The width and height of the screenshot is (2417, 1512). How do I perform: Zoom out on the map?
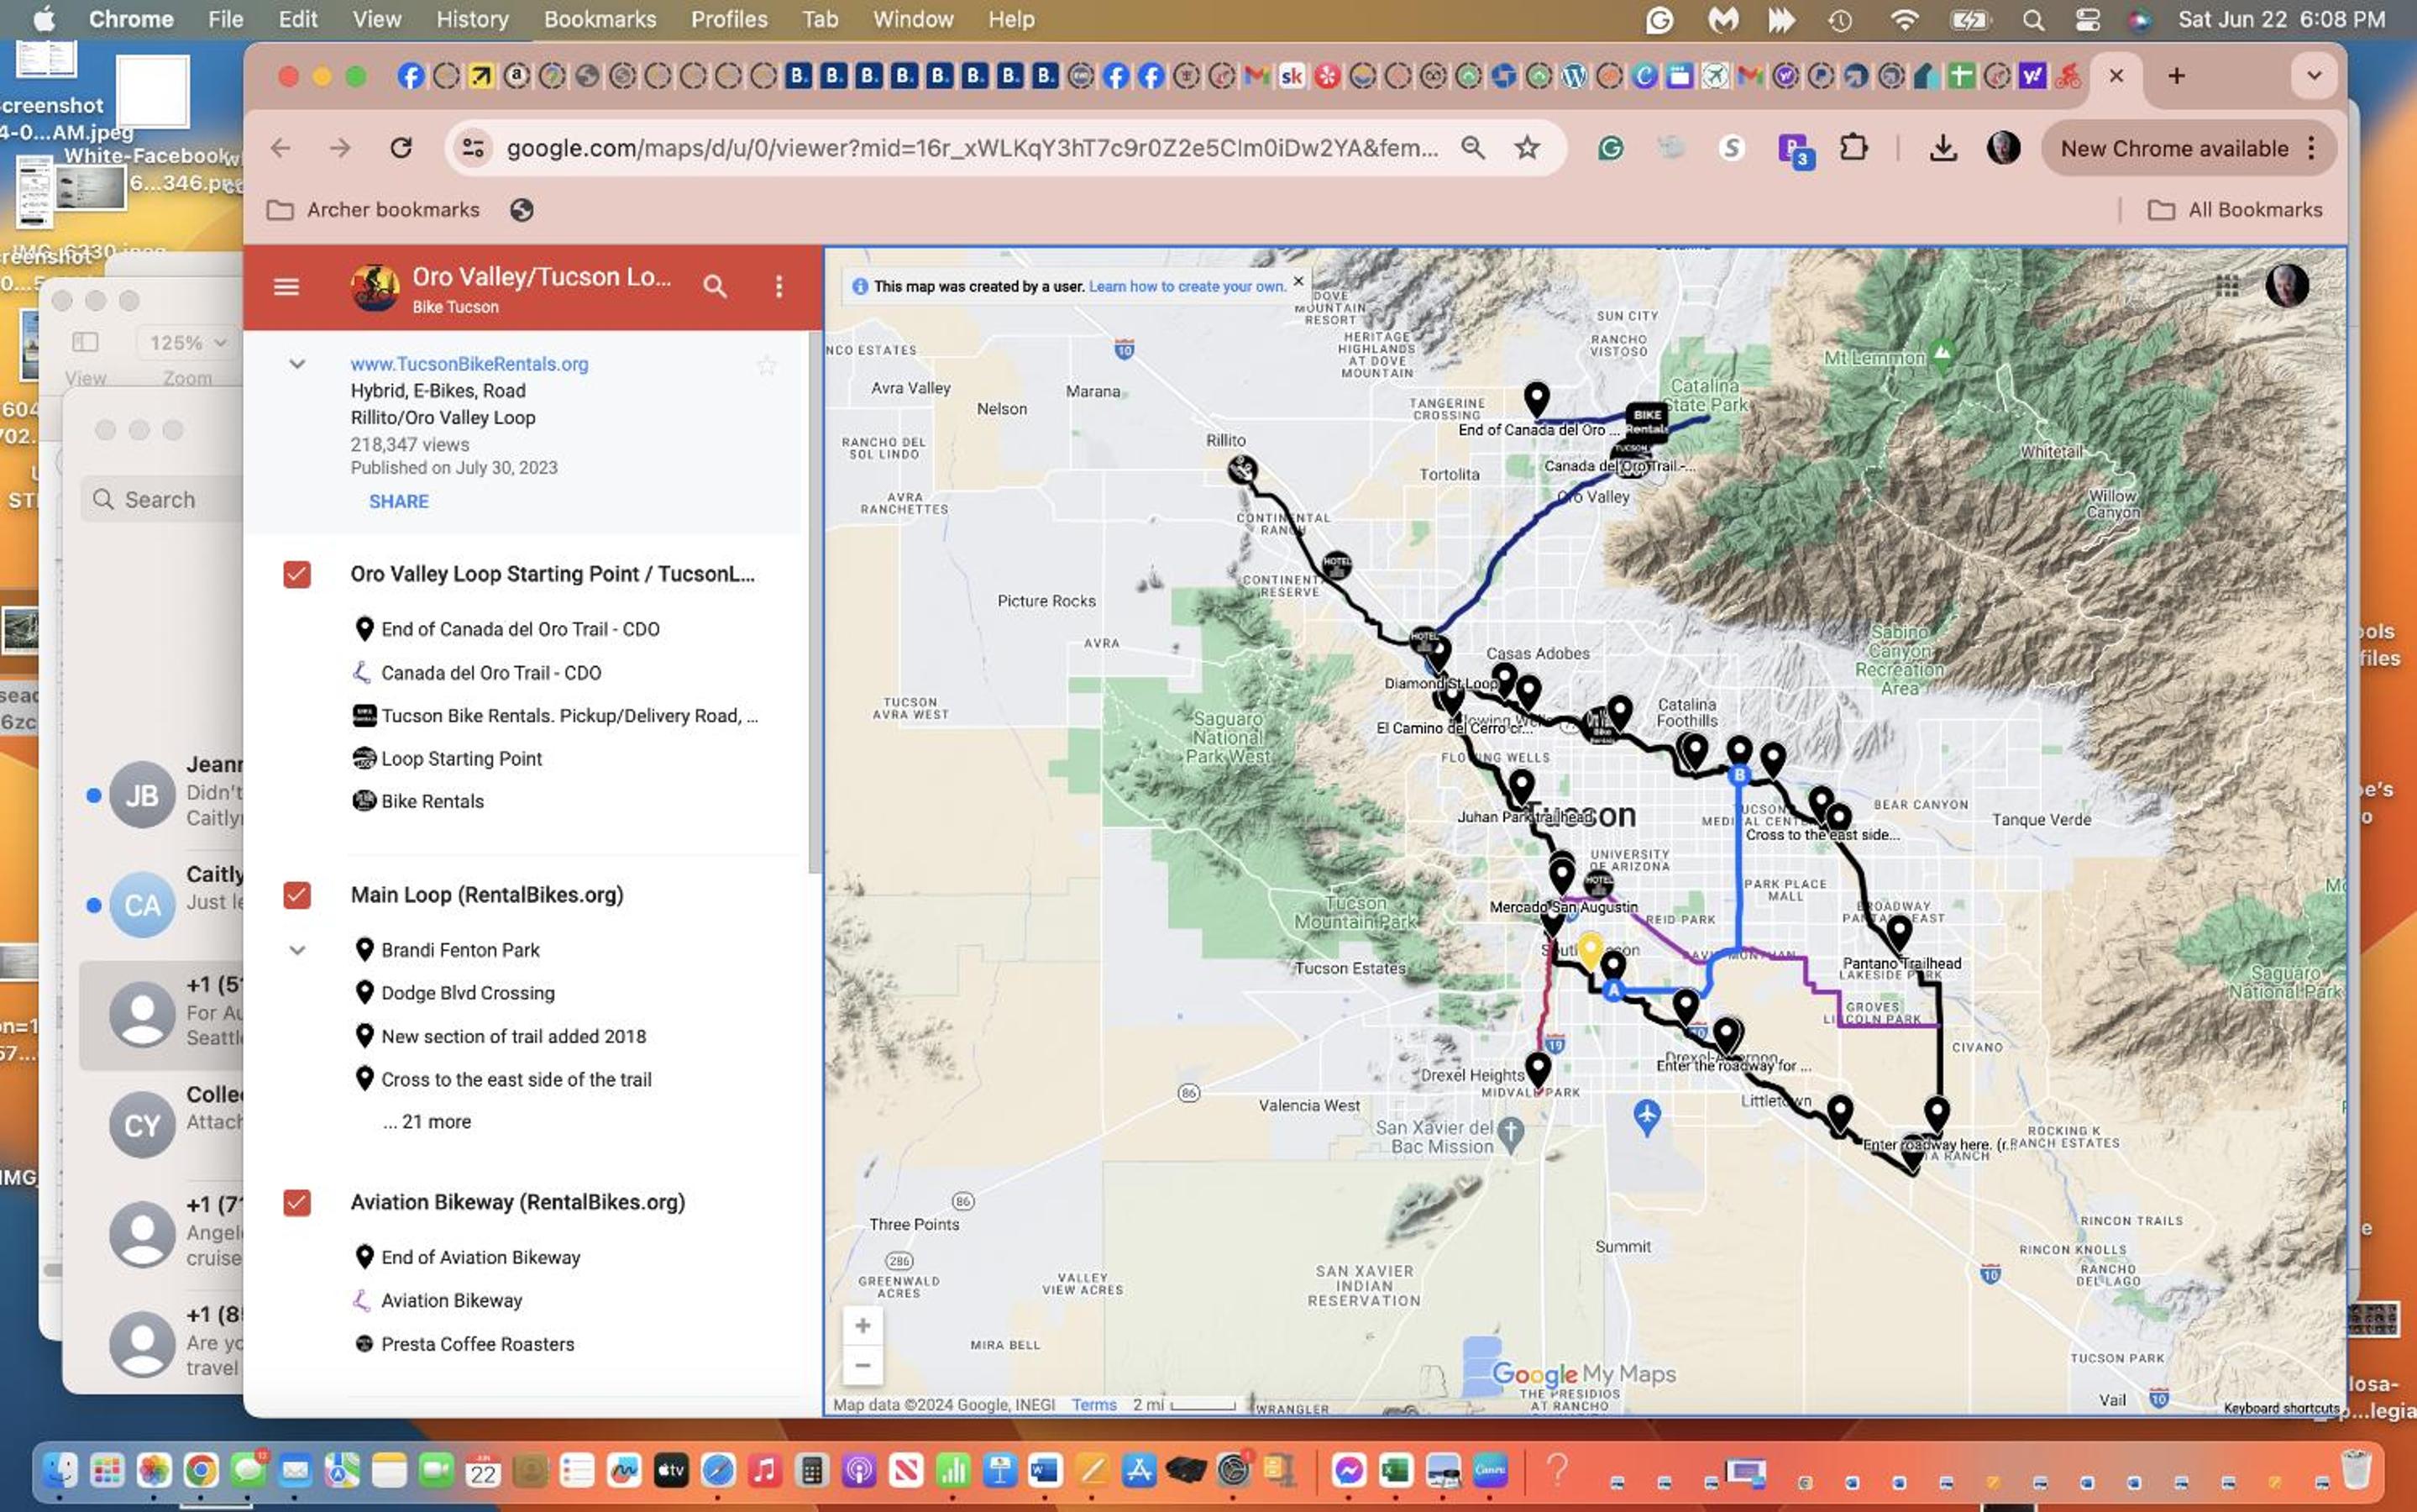point(862,1366)
